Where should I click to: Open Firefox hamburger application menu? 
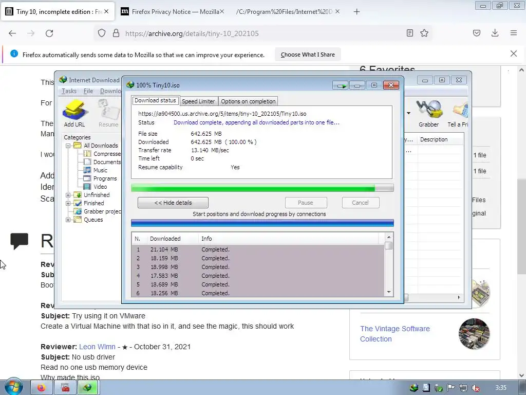coord(514,33)
